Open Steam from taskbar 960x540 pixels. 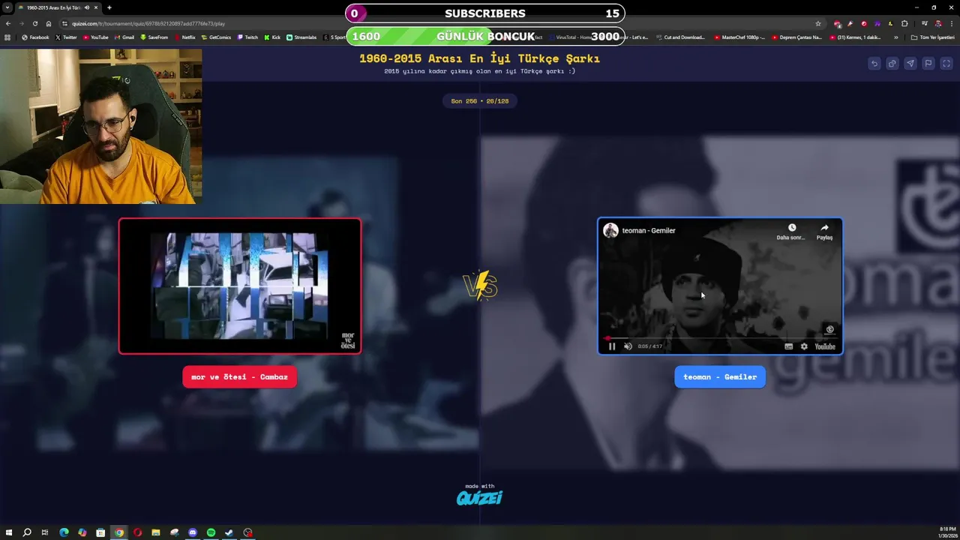pos(229,532)
